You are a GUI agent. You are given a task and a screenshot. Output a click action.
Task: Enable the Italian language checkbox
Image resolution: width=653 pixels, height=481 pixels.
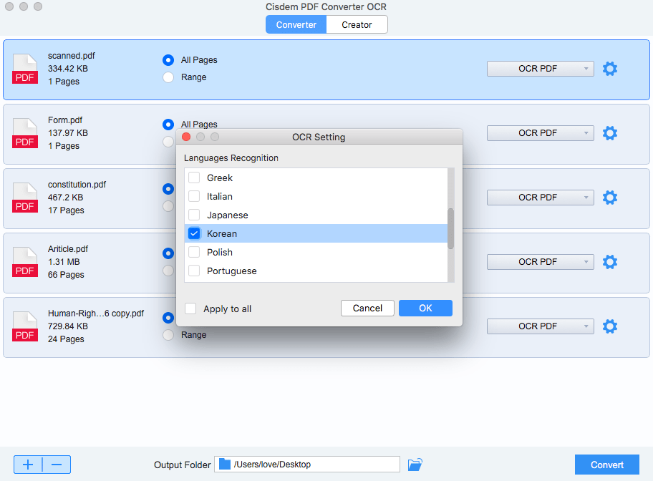(x=194, y=196)
